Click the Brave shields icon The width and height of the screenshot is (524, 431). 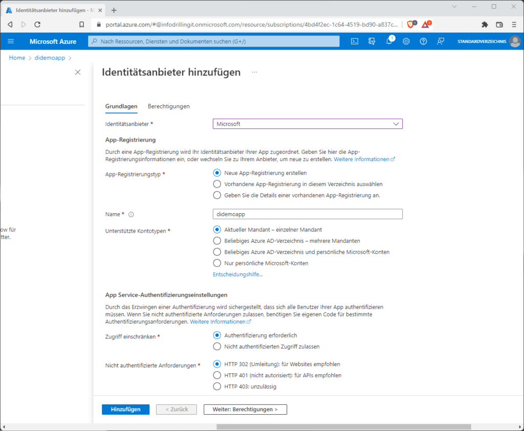pos(411,24)
